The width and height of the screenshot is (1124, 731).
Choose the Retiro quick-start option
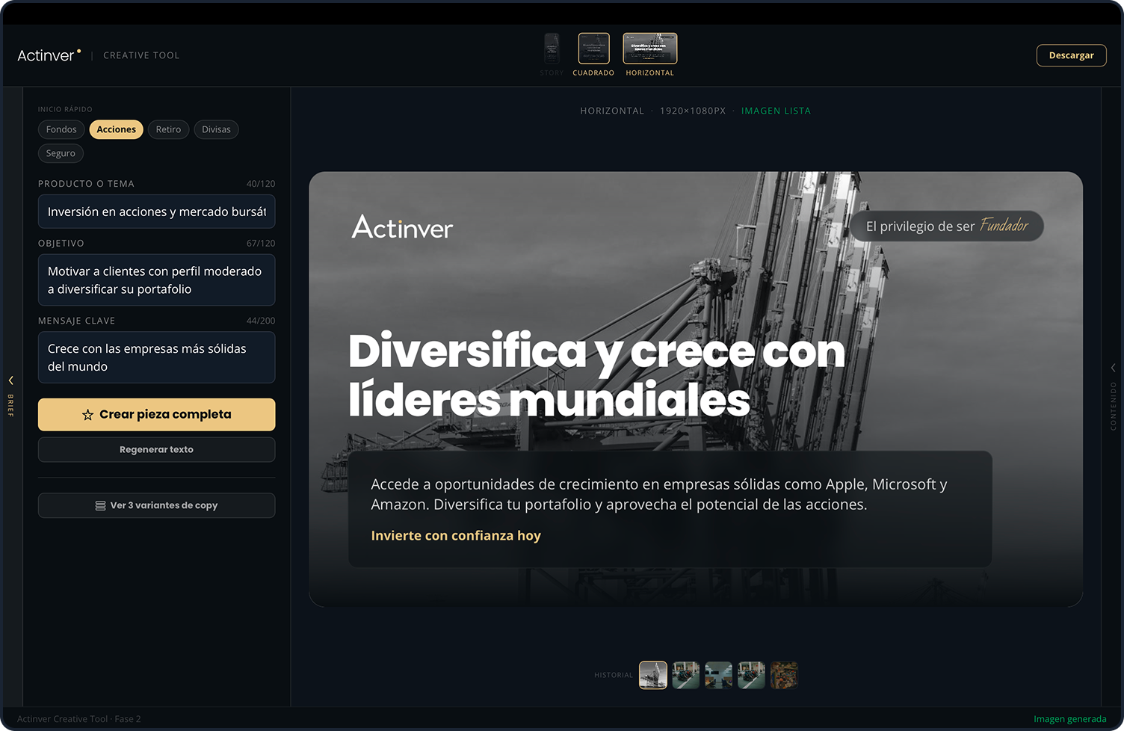pos(168,129)
